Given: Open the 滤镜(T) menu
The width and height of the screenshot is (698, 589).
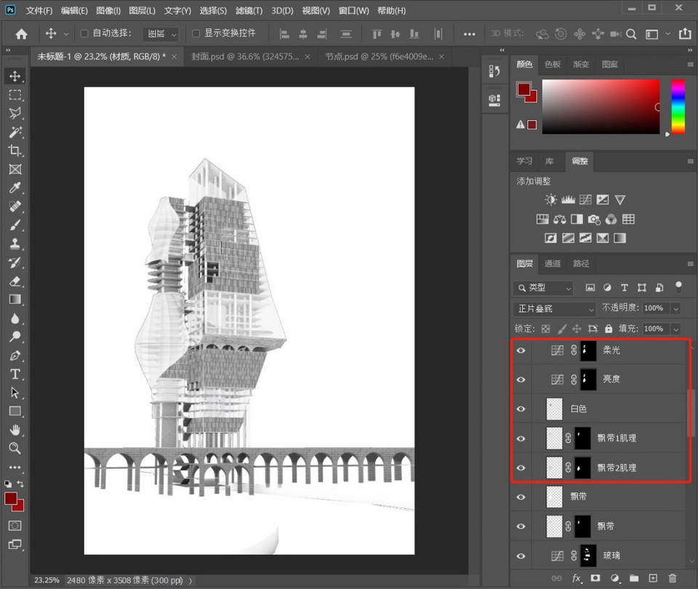Looking at the screenshot, I should tap(250, 11).
